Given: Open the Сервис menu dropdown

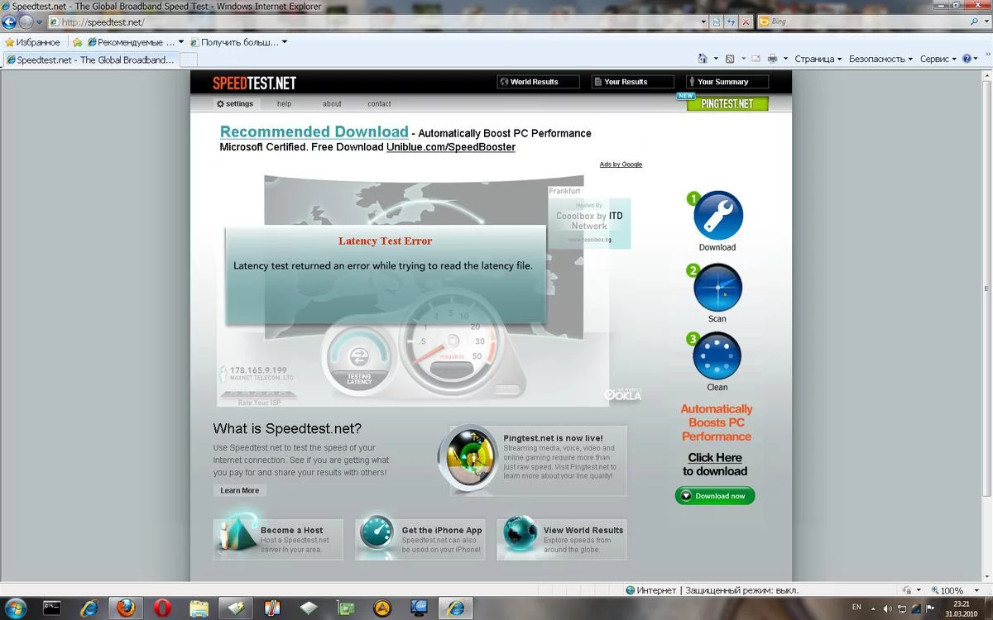Looking at the screenshot, I should click(938, 59).
